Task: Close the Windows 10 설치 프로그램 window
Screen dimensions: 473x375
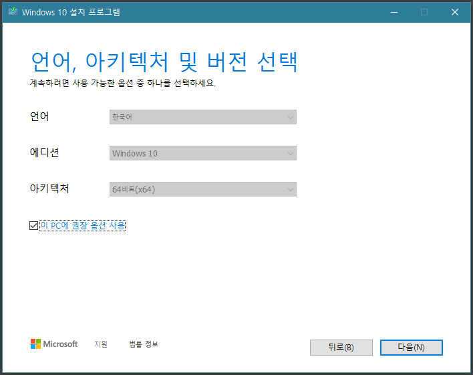Action: point(454,12)
